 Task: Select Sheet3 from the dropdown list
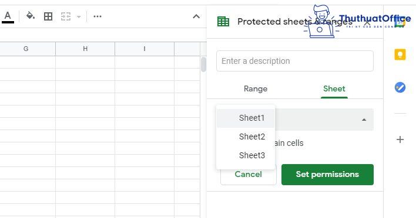tap(246, 155)
